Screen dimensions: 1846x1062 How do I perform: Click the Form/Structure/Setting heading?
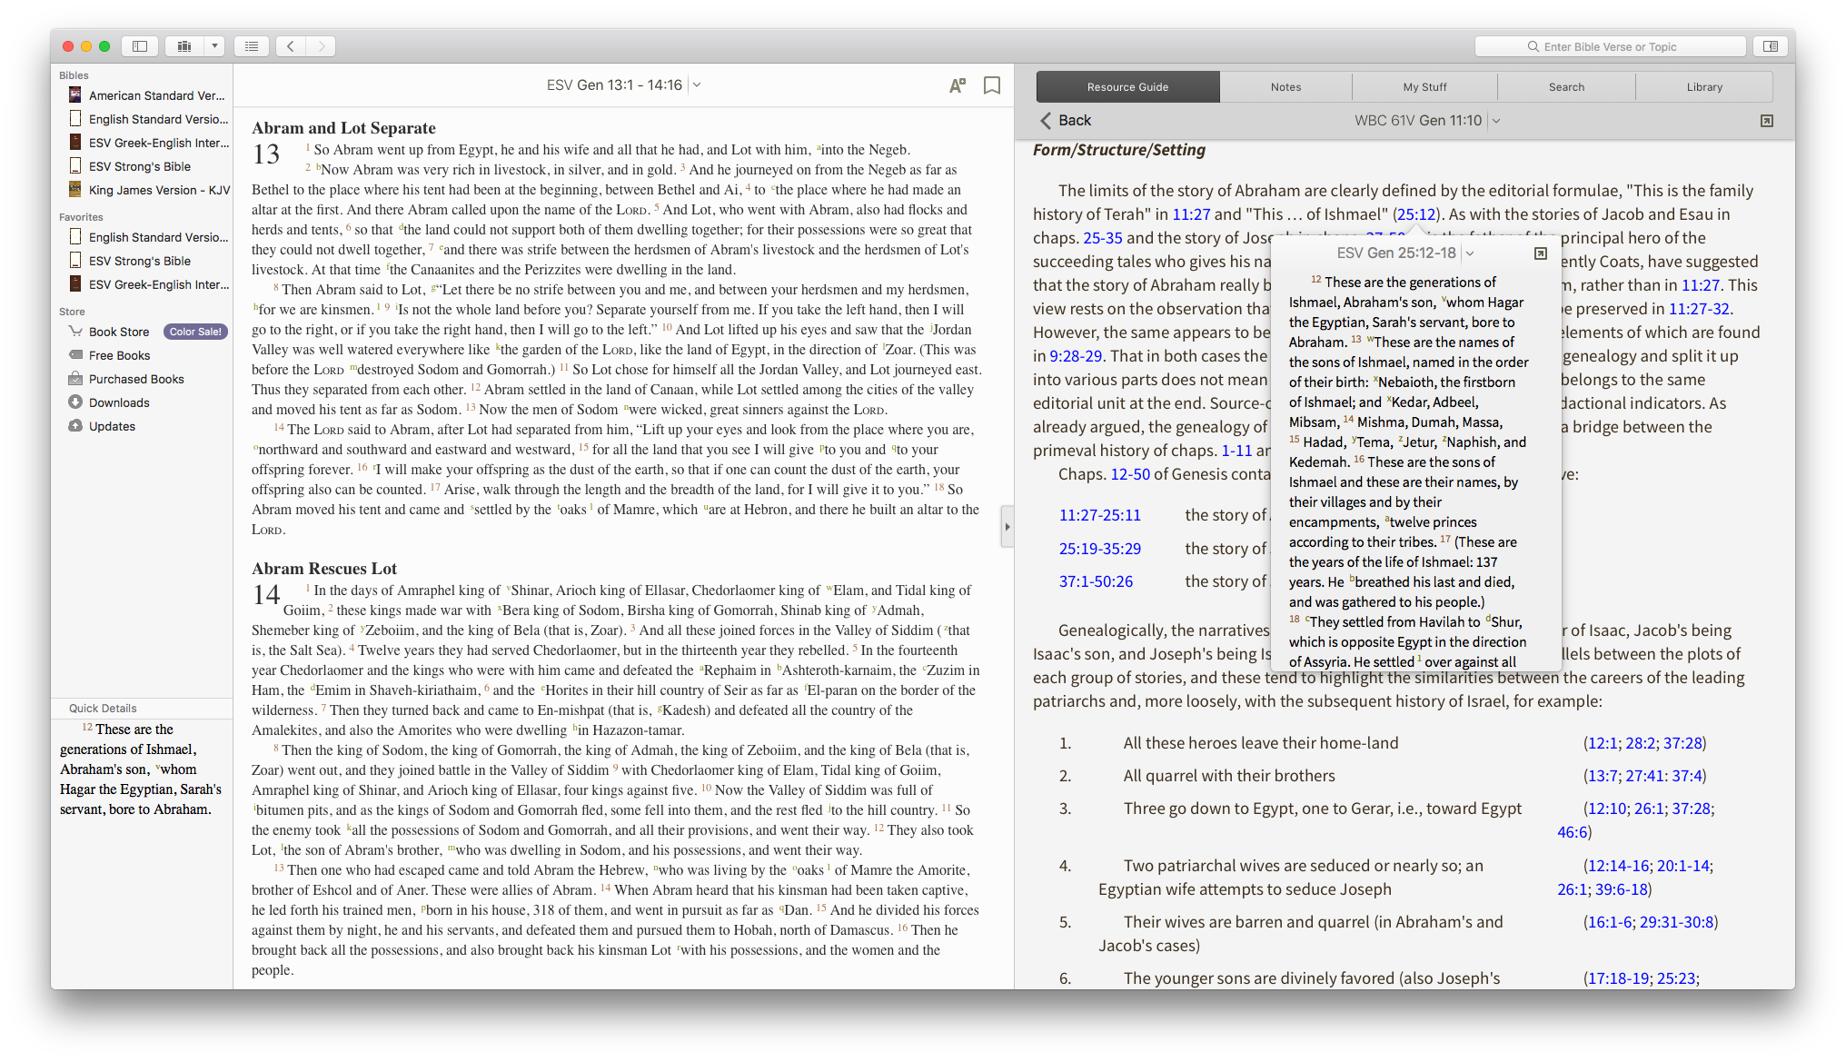click(1119, 150)
